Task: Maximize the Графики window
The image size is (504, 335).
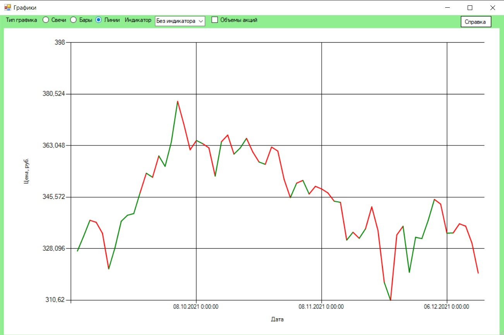Action: (470, 7)
